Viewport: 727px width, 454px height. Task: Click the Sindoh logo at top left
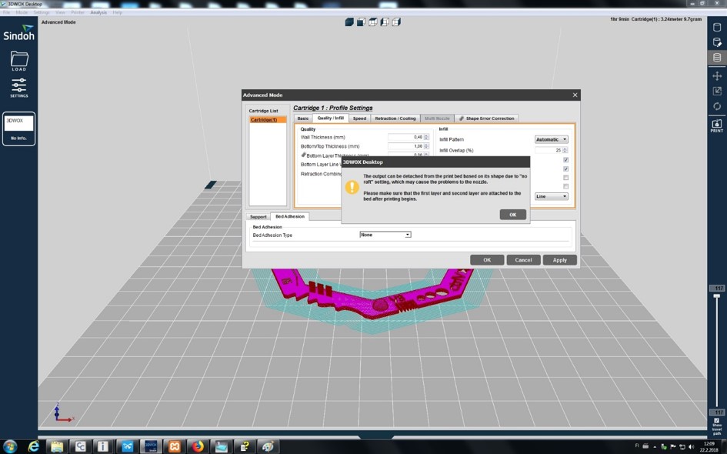(18, 32)
